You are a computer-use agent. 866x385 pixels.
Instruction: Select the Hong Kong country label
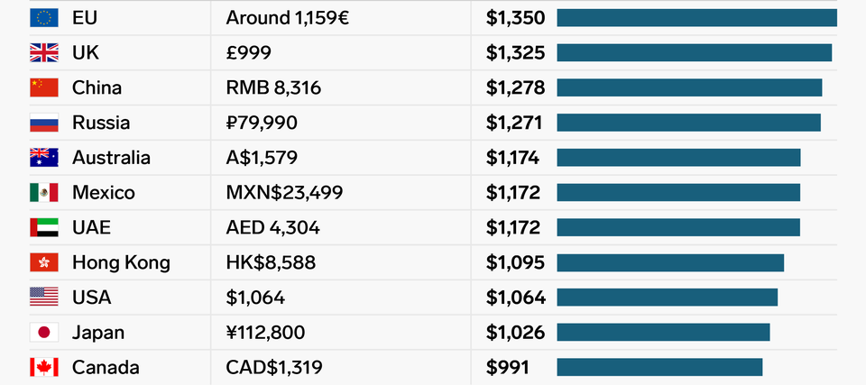[x=121, y=262]
